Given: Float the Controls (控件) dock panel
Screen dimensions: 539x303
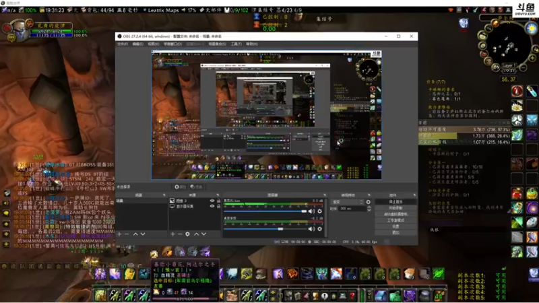Looking at the screenshot, I should 414,195.
